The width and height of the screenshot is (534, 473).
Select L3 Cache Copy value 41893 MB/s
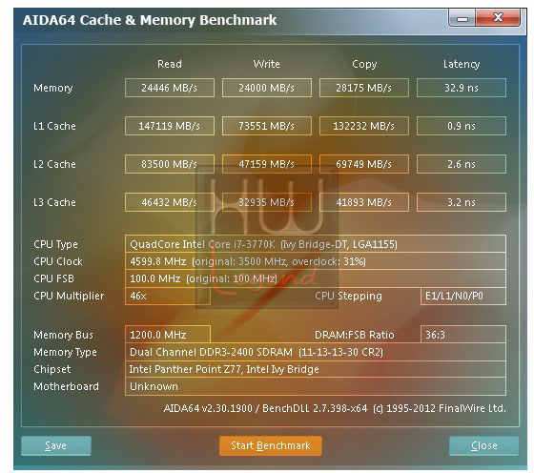click(364, 202)
